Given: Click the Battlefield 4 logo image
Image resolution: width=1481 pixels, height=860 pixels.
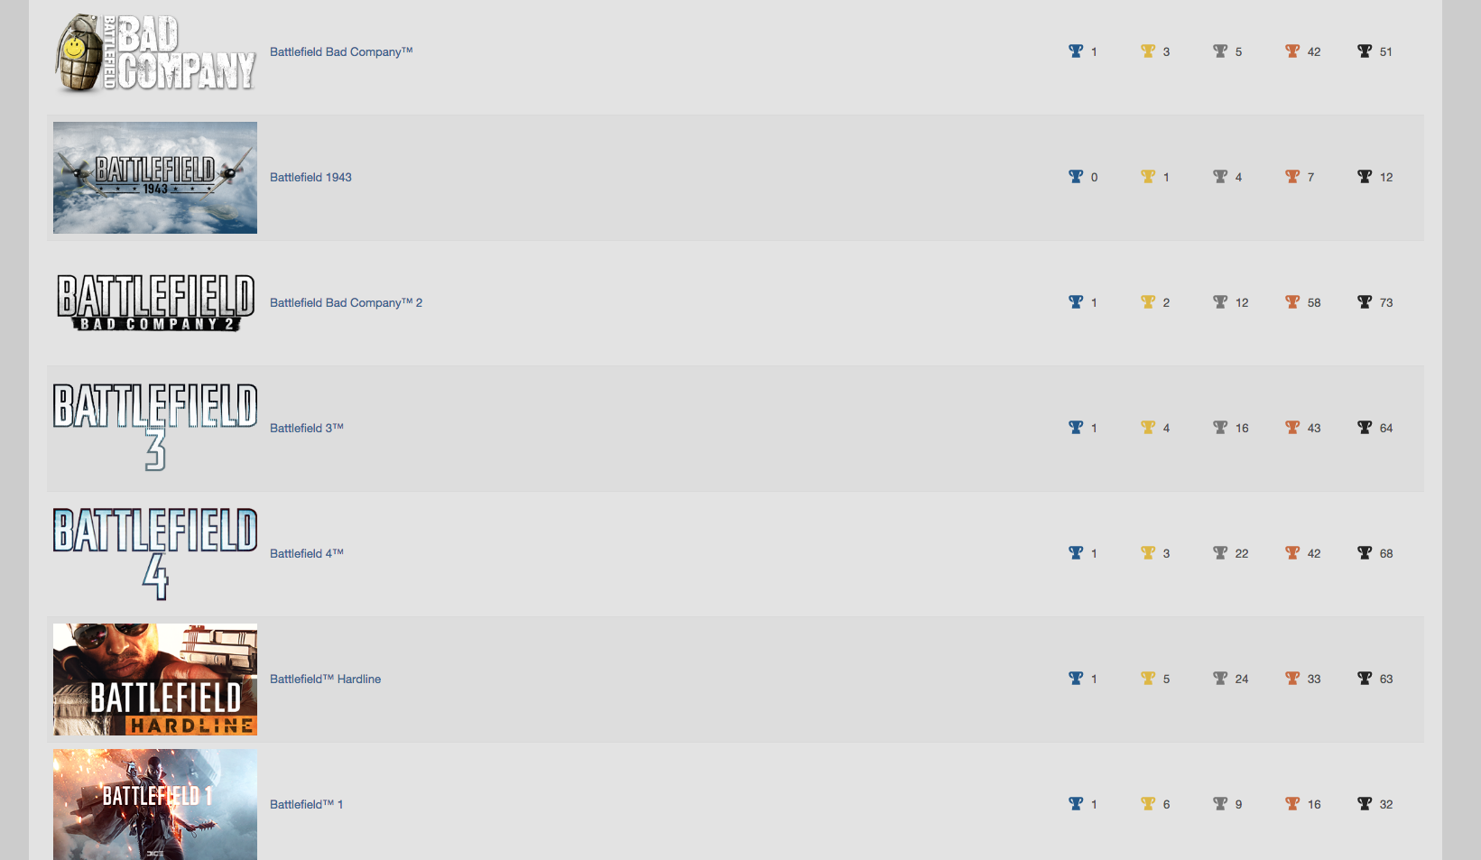Looking at the screenshot, I should pyautogui.click(x=155, y=553).
